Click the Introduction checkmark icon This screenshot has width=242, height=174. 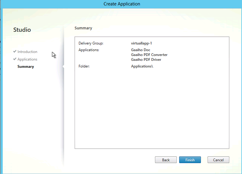(x=15, y=51)
